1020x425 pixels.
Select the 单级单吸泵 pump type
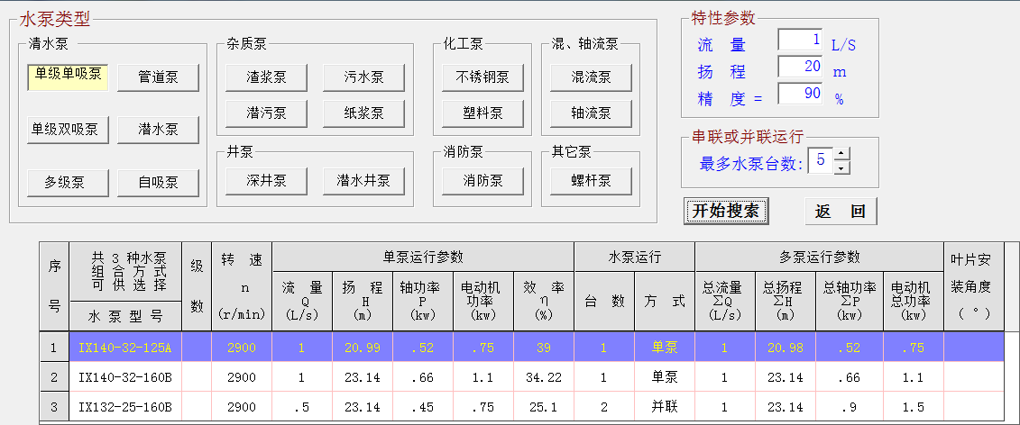[69, 77]
